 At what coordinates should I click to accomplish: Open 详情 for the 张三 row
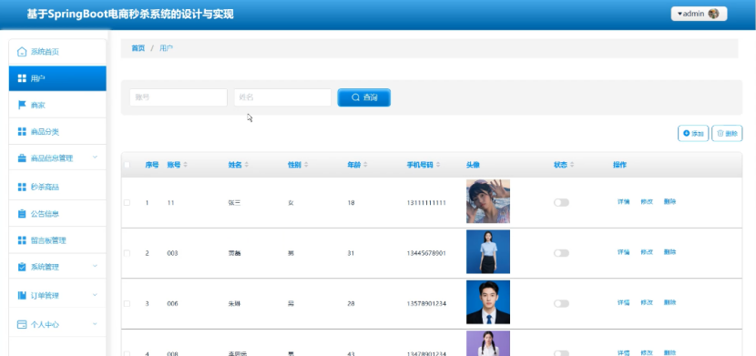(x=623, y=202)
